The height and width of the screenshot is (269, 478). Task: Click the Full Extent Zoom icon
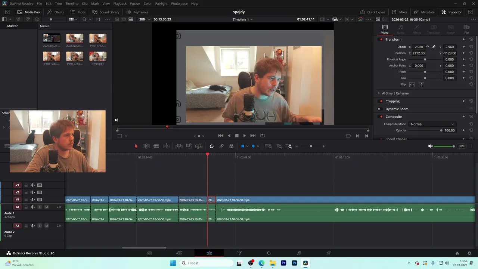tap(268, 146)
